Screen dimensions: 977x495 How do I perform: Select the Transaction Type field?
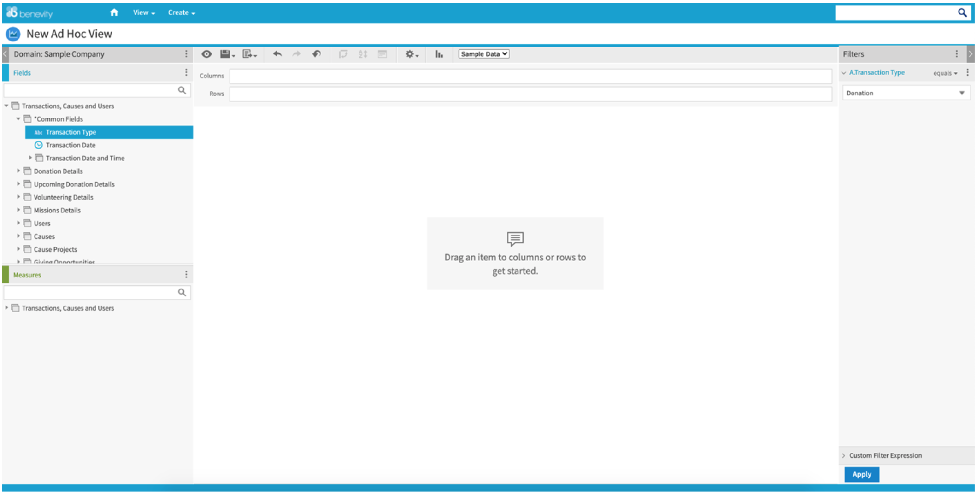109,132
